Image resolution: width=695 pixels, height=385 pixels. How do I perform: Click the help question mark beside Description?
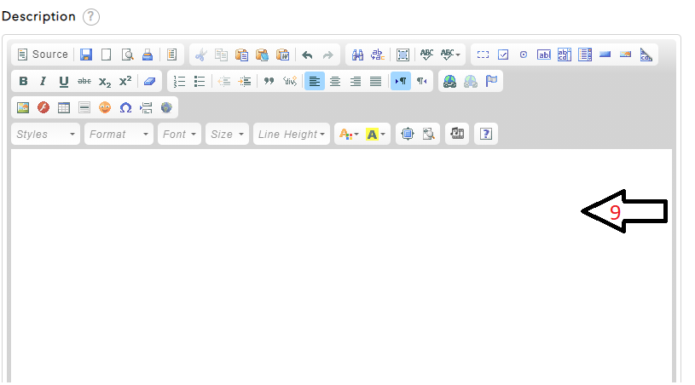(x=91, y=17)
